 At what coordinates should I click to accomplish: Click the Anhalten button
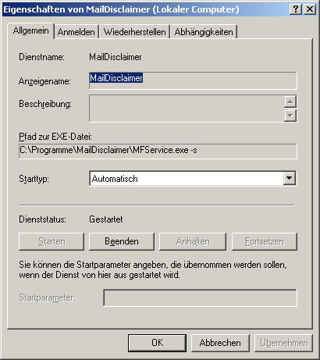pos(193,241)
